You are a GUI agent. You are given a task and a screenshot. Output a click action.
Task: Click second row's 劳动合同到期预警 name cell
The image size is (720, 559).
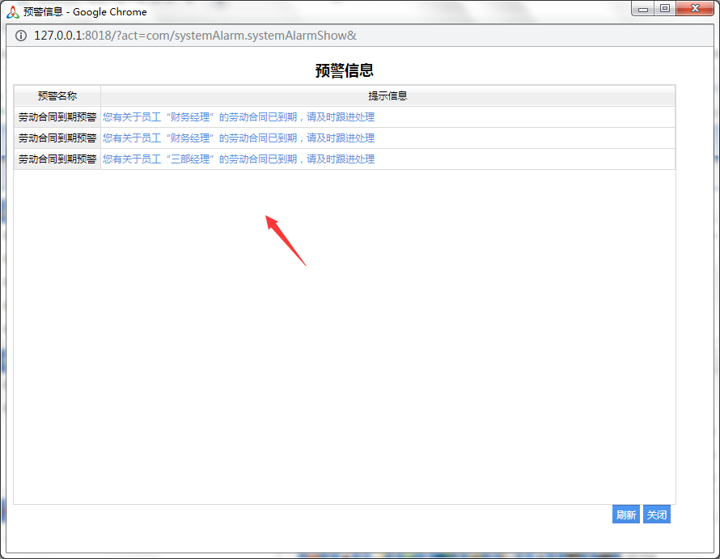[x=57, y=138]
